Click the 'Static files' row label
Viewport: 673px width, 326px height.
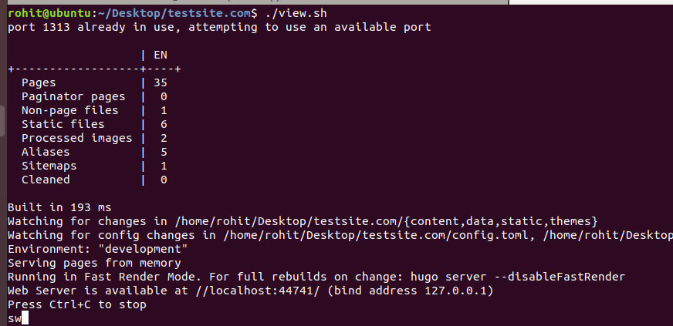point(63,124)
